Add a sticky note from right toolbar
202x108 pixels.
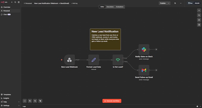[x=199, y=20]
